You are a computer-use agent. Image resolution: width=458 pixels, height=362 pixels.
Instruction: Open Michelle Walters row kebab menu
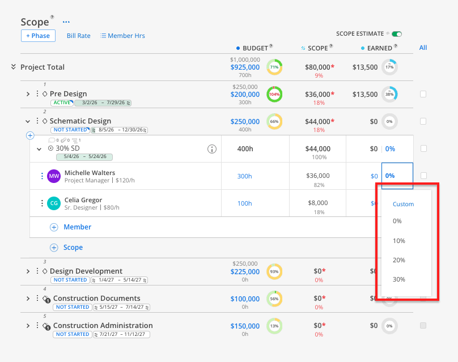tap(42, 176)
